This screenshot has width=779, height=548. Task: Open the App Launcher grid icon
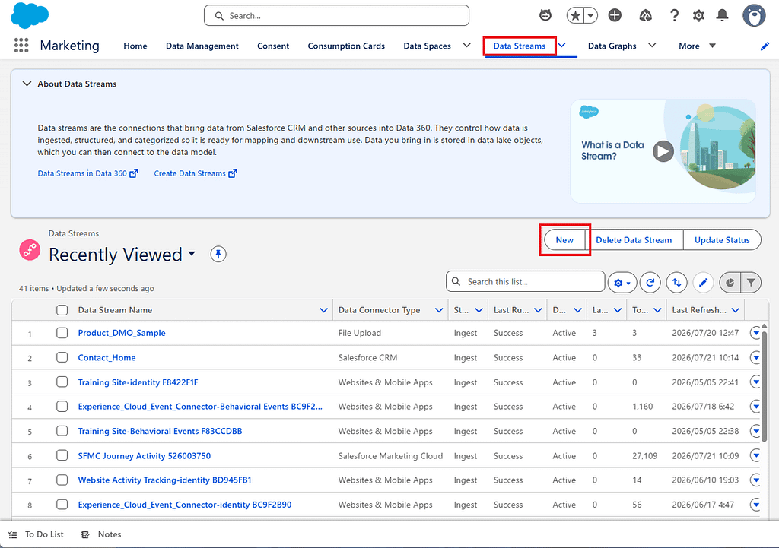21,45
